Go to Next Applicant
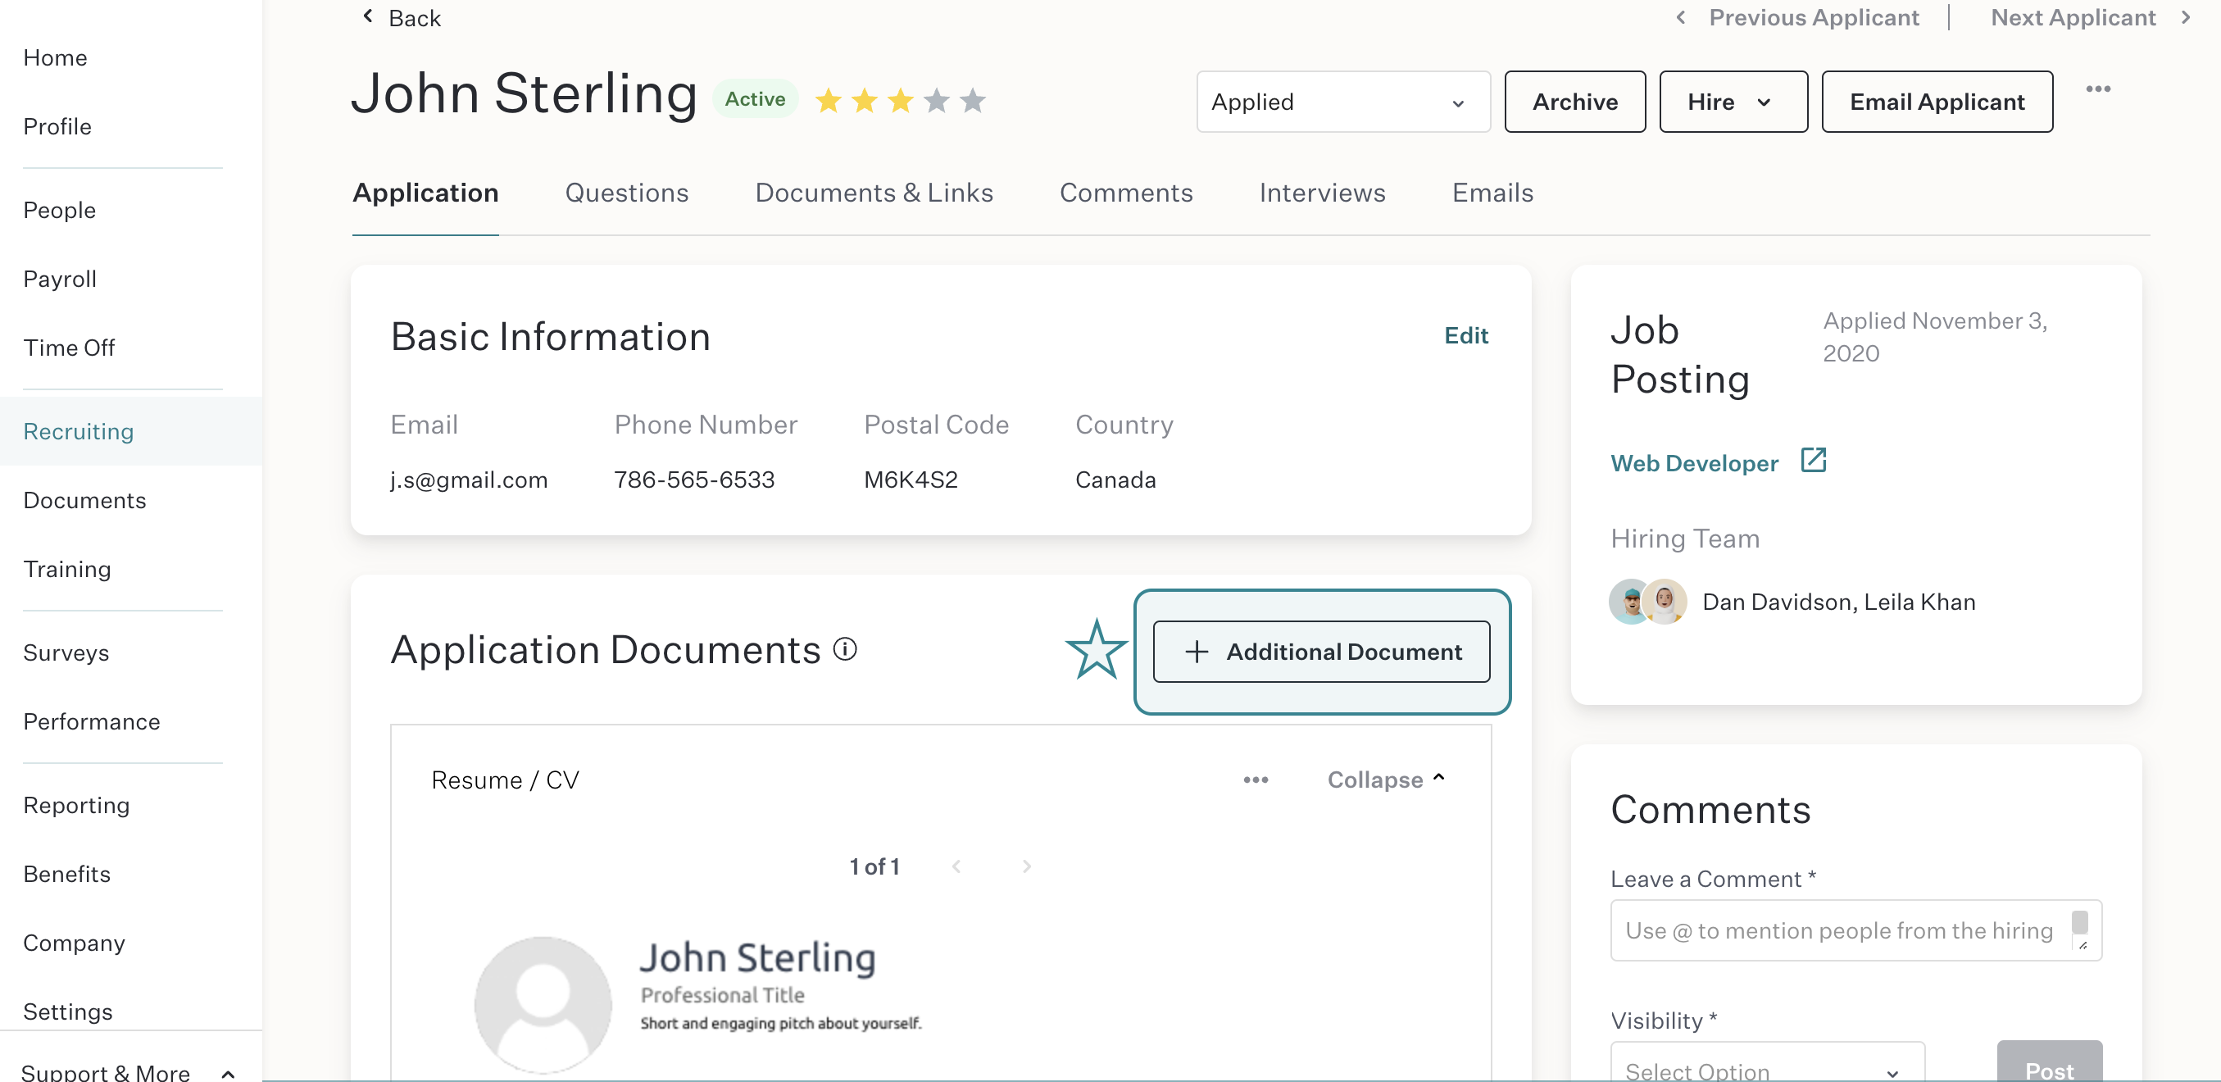The image size is (2221, 1082). click(x=2091, y=17)
